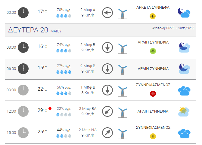Click the east wind arrow at 00:00
The width and height of the screenshot is (202, 145).
pyautogui.click(x=107, y=13)
